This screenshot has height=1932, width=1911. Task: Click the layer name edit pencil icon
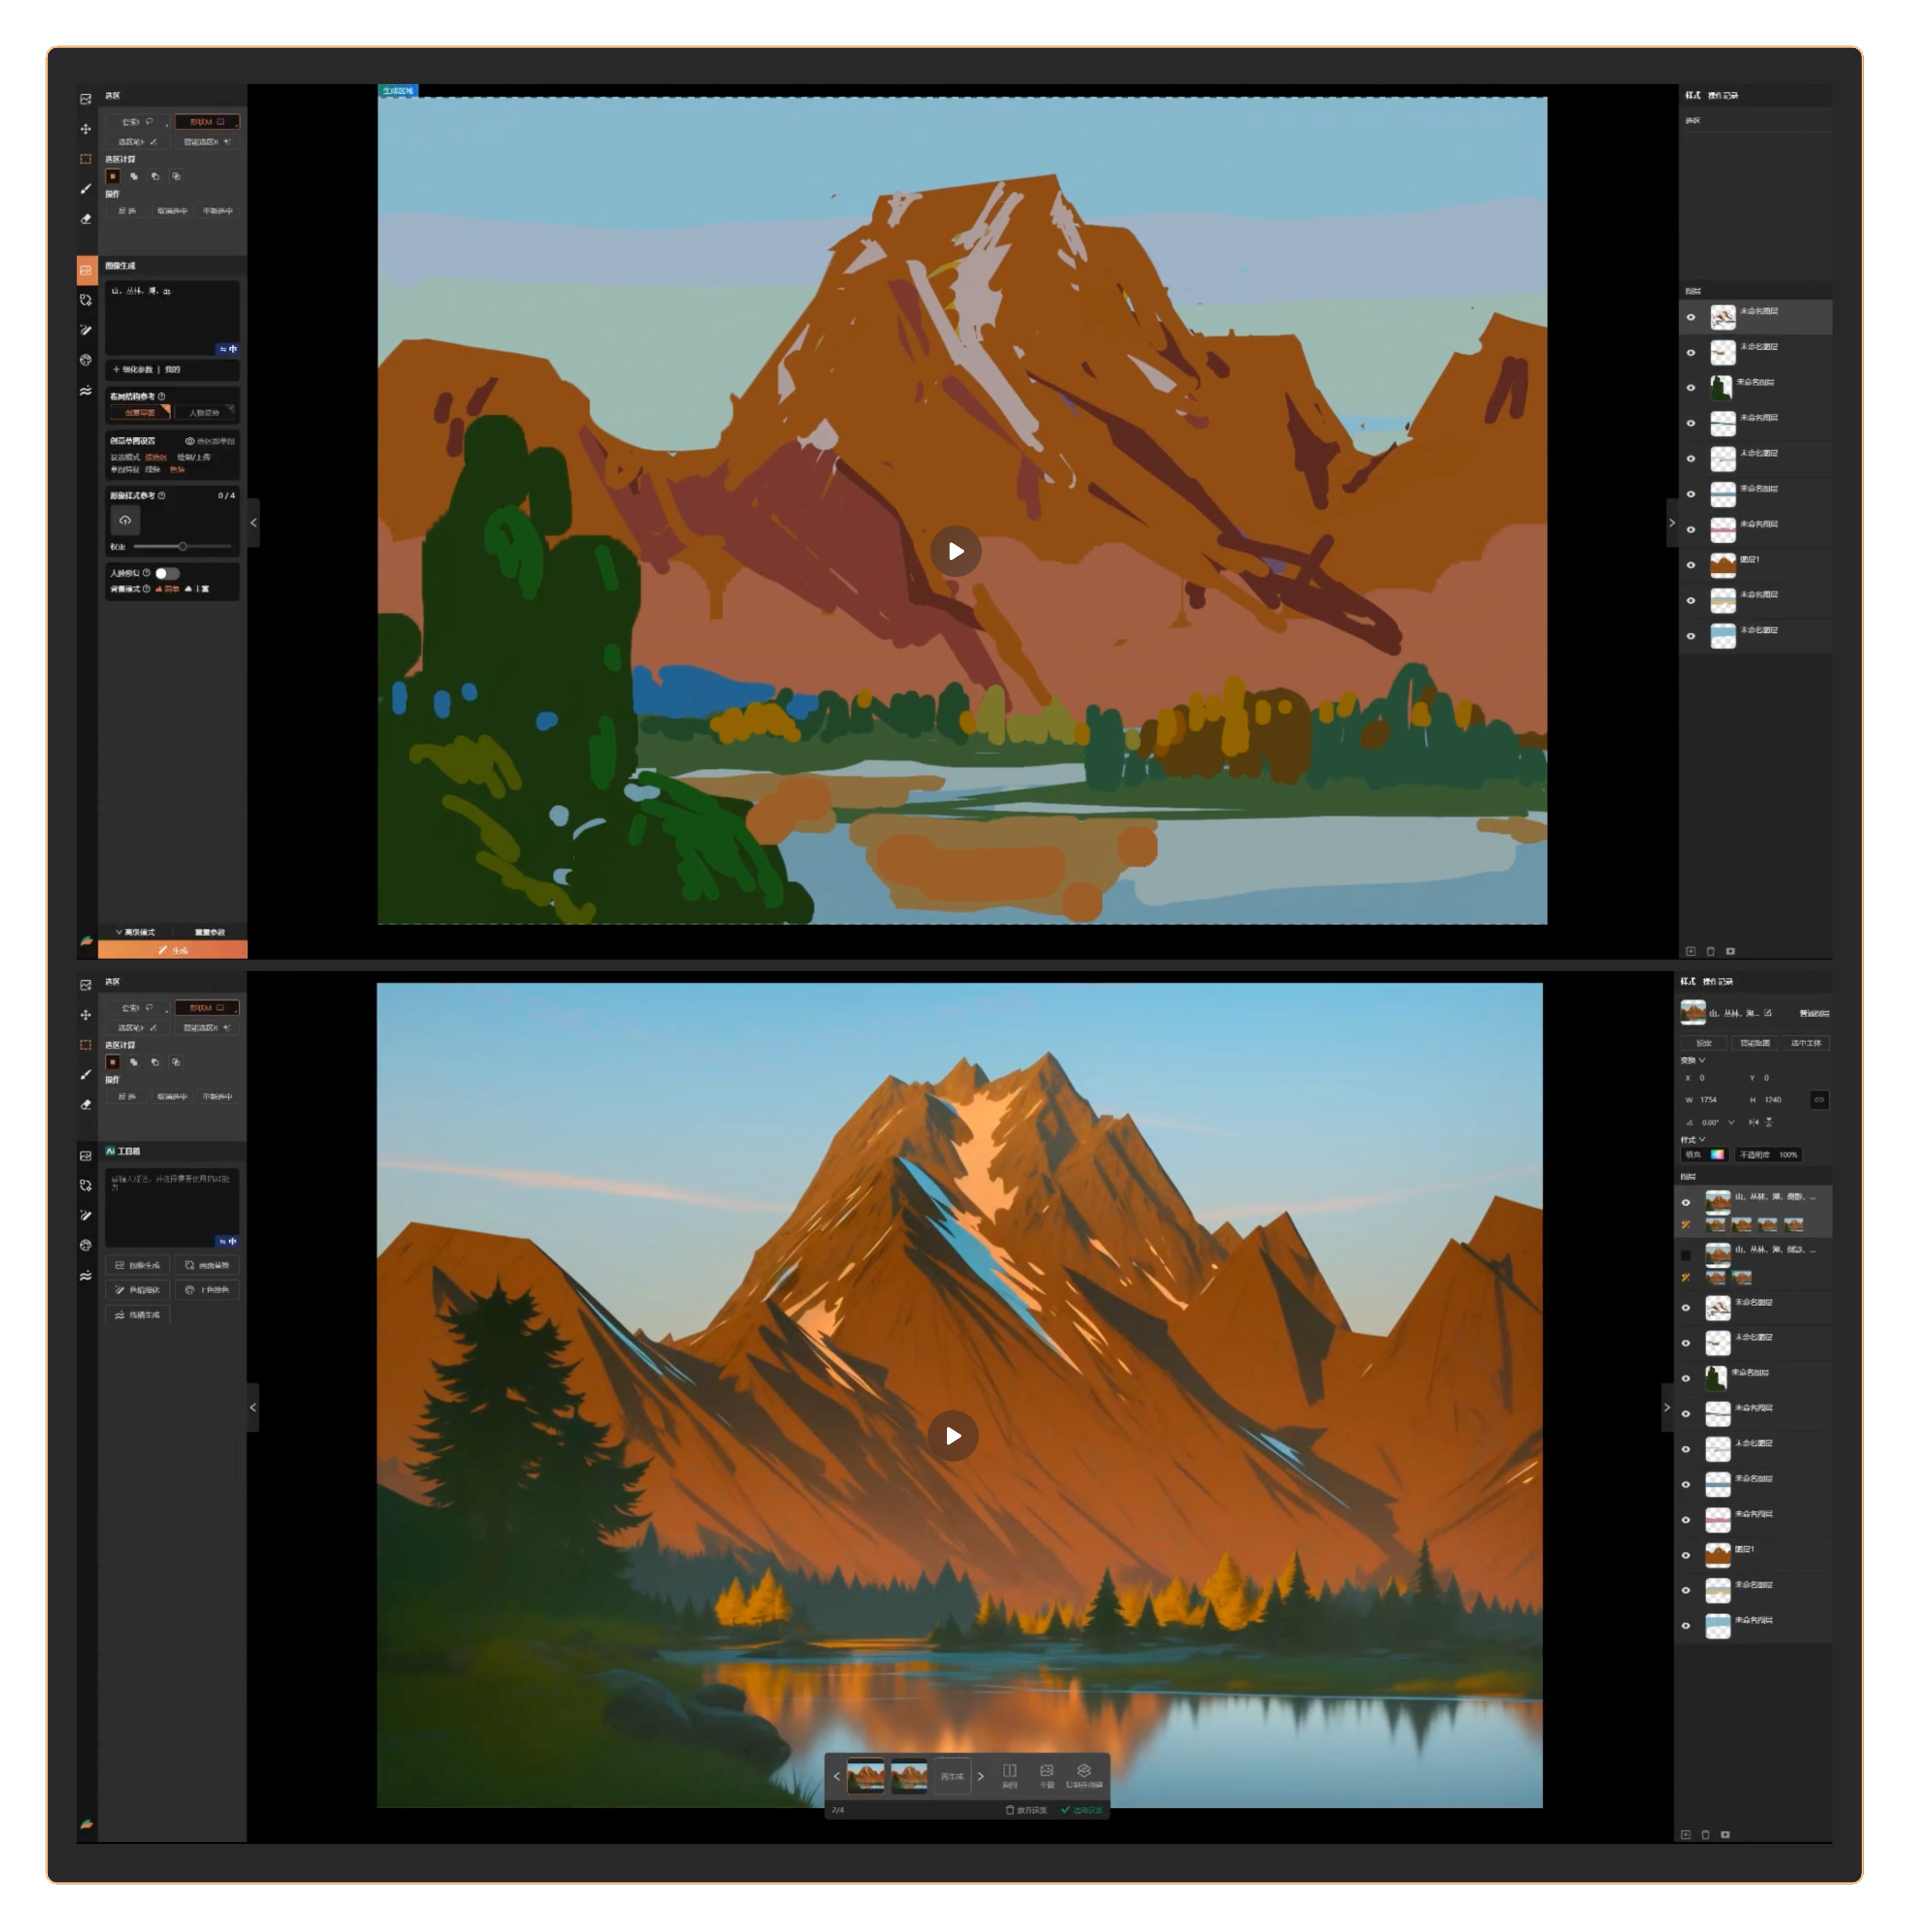pos(1768,1013)
